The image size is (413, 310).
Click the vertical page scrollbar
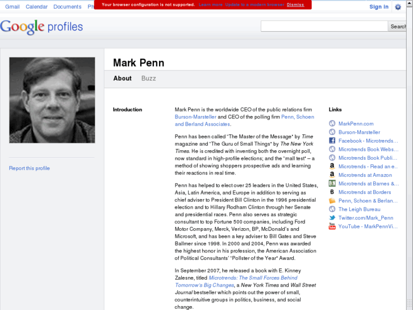(410, 155)
